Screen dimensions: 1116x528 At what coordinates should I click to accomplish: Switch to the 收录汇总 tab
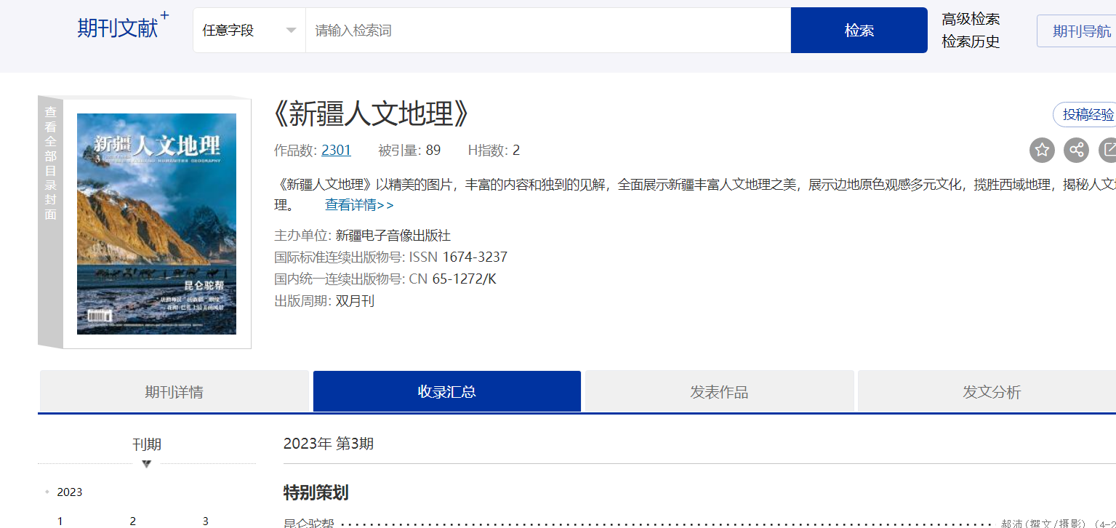pyautogui.click(x=446, y=391)
